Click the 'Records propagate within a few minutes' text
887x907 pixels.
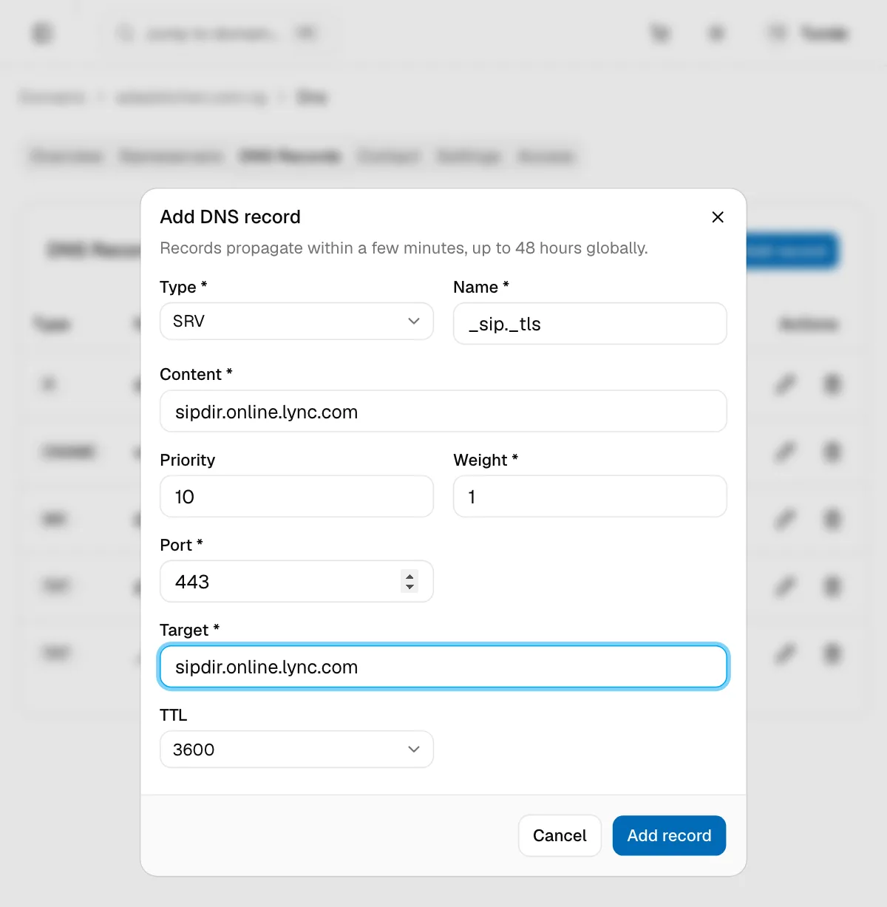tap(404, 248)
